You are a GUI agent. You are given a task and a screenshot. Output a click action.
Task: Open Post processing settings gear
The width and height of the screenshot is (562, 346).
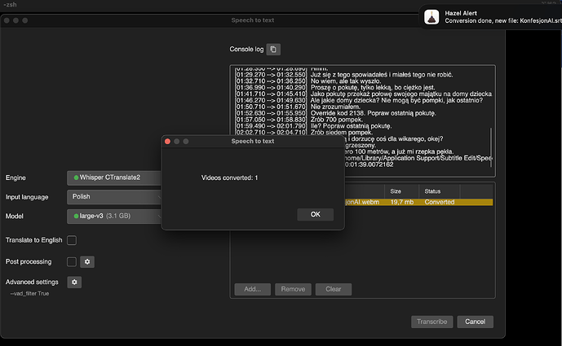[87, 262]
